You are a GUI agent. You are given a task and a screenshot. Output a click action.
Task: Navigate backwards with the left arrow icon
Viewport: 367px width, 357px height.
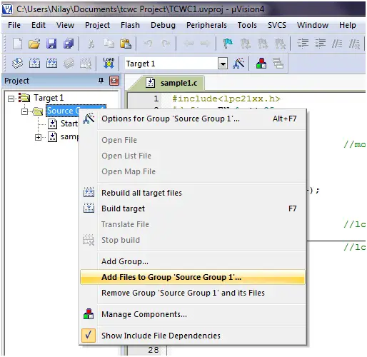tap(189, 44)
